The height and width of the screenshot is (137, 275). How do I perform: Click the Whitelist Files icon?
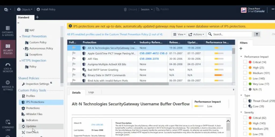[23, 114]
